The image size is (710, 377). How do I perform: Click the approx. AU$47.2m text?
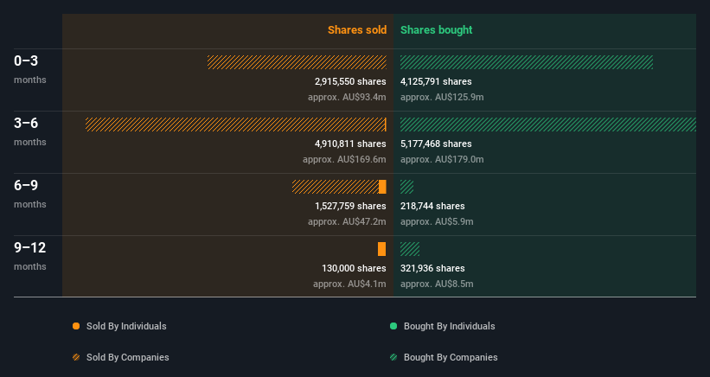(347, 221)
